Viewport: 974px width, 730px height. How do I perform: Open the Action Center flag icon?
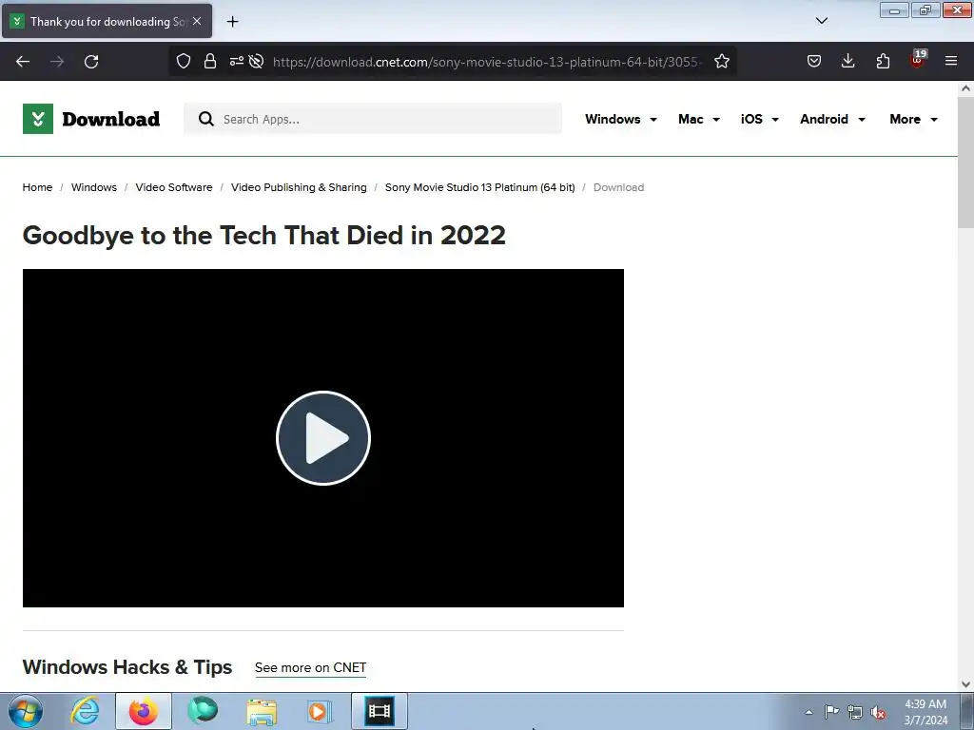click(831, 712)
